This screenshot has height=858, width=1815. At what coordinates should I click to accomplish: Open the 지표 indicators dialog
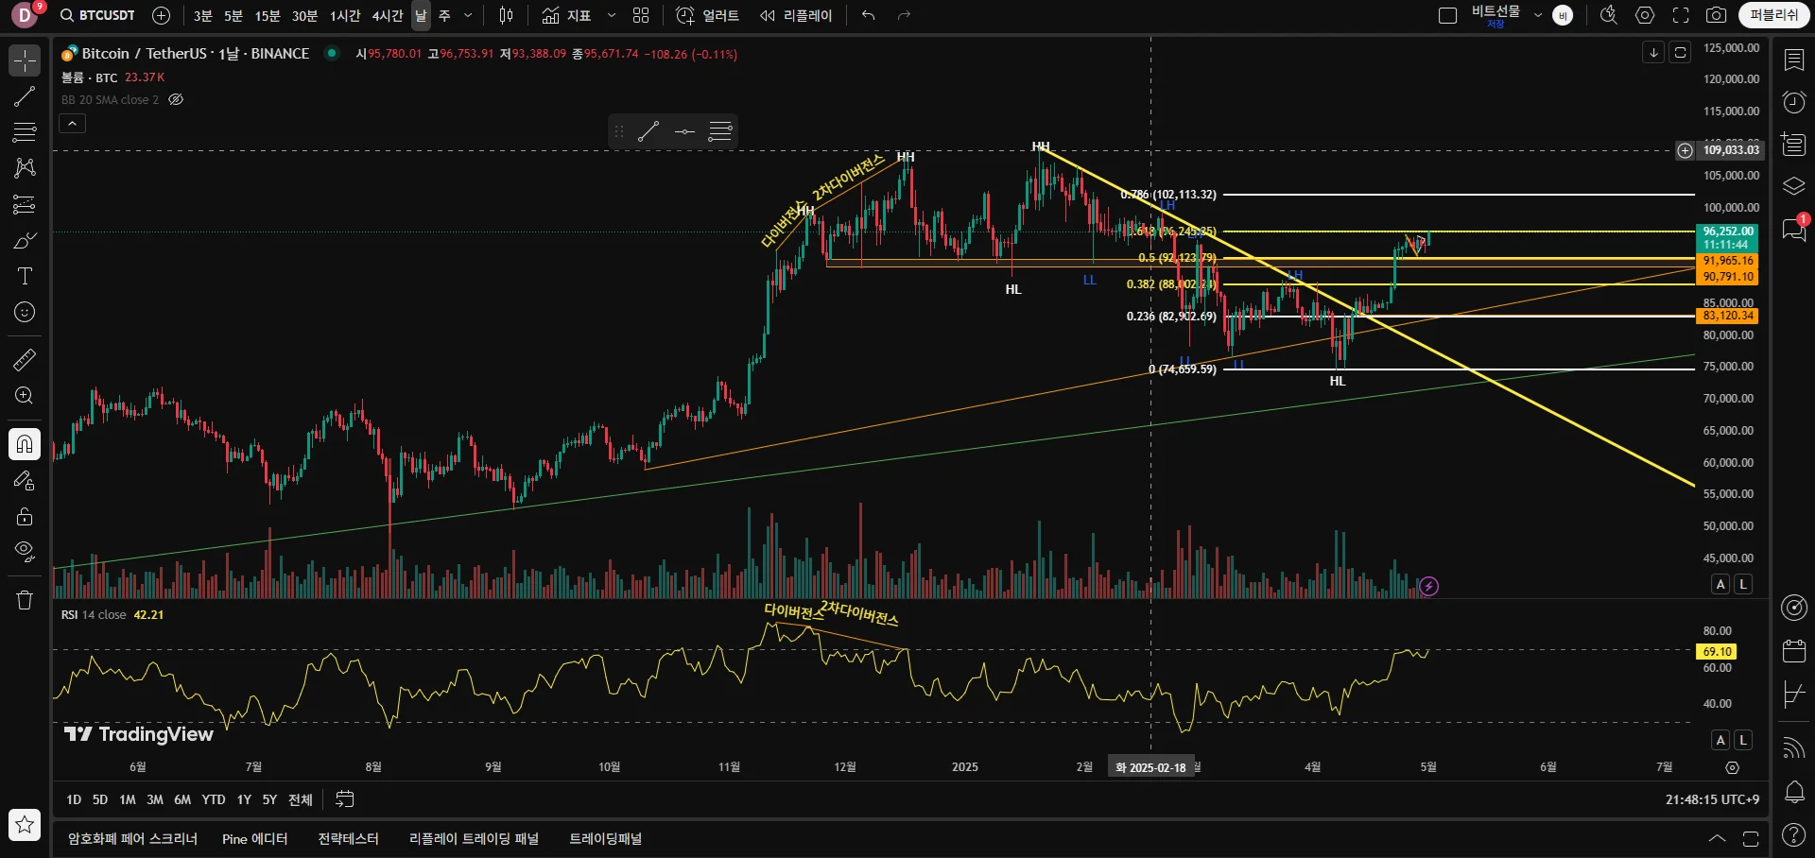566,15
